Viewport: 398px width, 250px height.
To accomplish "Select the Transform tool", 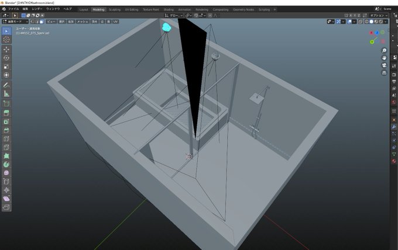I will [x=6, y=75].
